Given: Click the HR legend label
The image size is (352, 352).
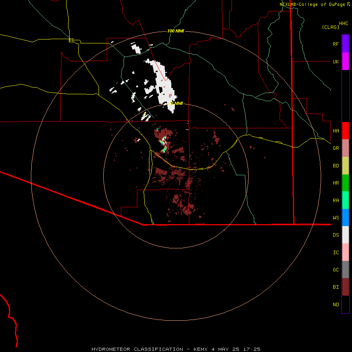Looking at the screenshot, I should [x=336, y=183].
